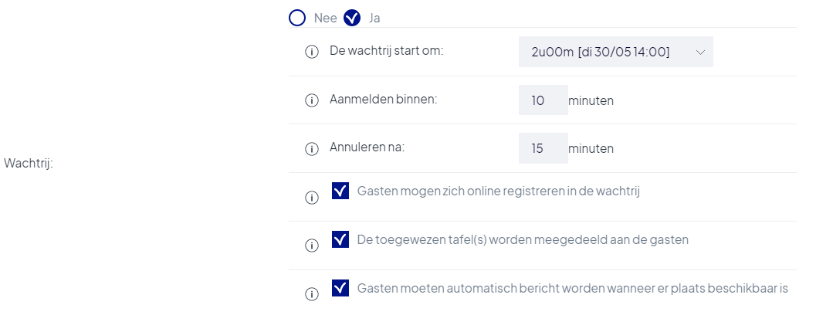This screenshot has height=315, width=816.
Task: Click info icon beside 'De wachtrij start om'
Action: click(x=311, y=52)
